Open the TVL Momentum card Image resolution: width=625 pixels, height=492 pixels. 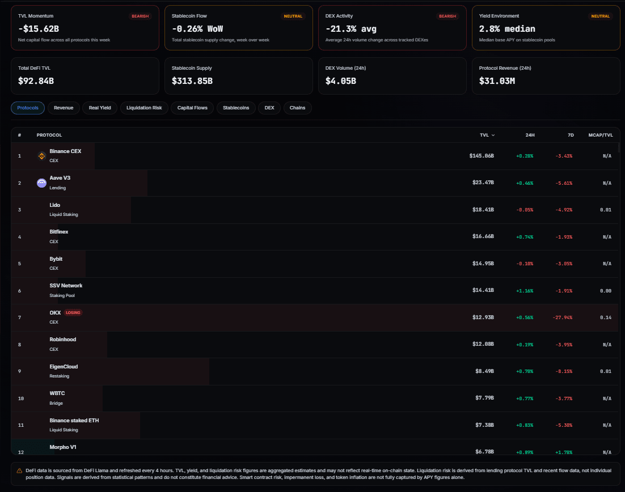click(x=85, y=28)
